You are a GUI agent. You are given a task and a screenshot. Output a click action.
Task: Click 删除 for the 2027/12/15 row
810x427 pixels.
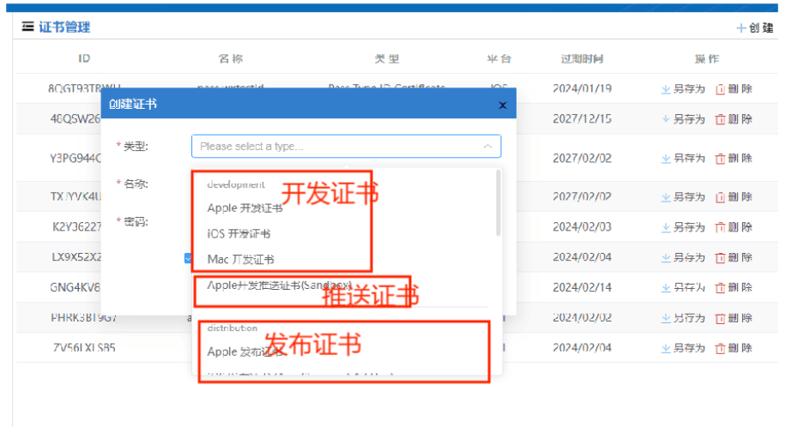point(734,119)
